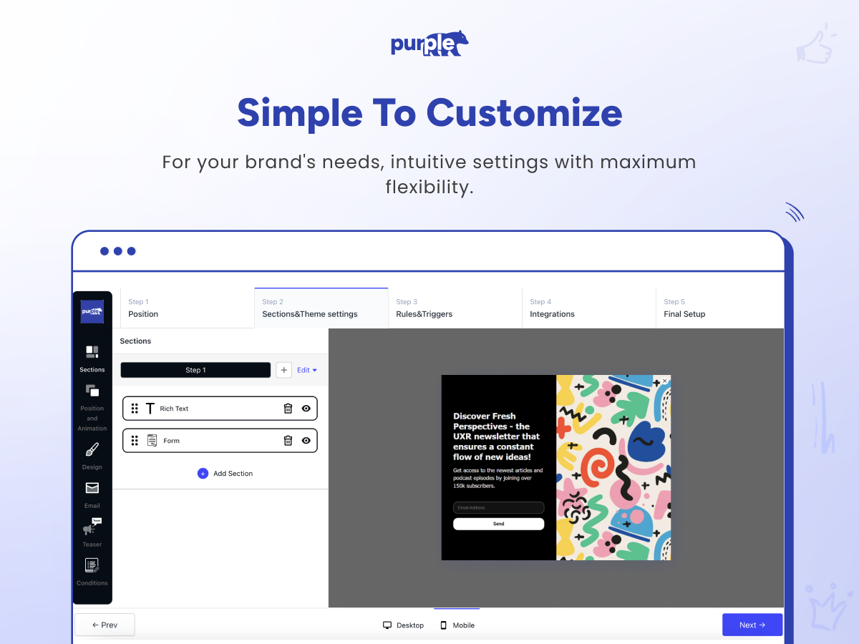Open the Edit dropdown next to Step 1
The width and height of the screenshot is (859, 644).
click(x=306, y=369)
